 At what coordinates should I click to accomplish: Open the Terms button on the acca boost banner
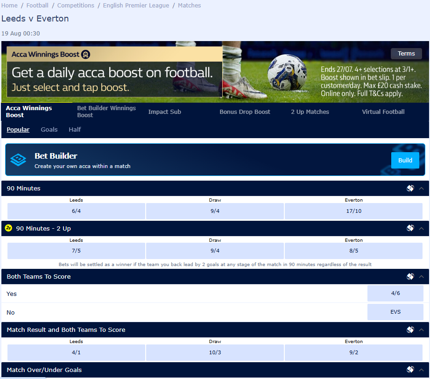(x=406, y=54)
